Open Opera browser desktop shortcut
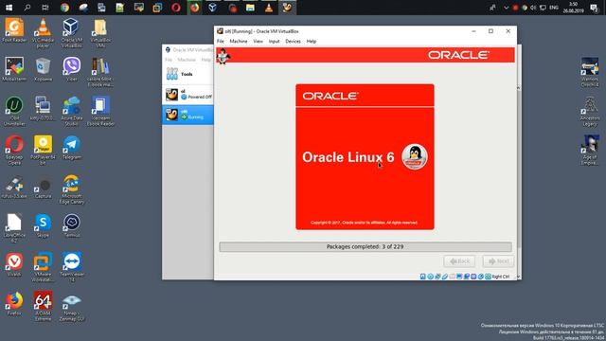This screenshot has width=606, height=341. click(x=14, y=150)
